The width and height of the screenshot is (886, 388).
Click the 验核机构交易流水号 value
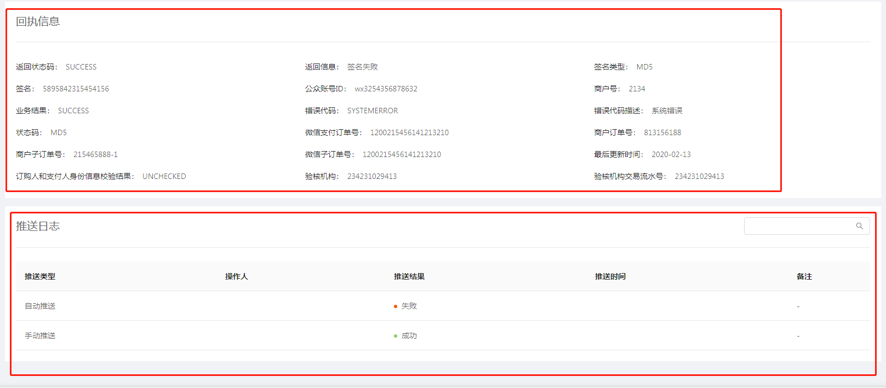click(699, 176)
